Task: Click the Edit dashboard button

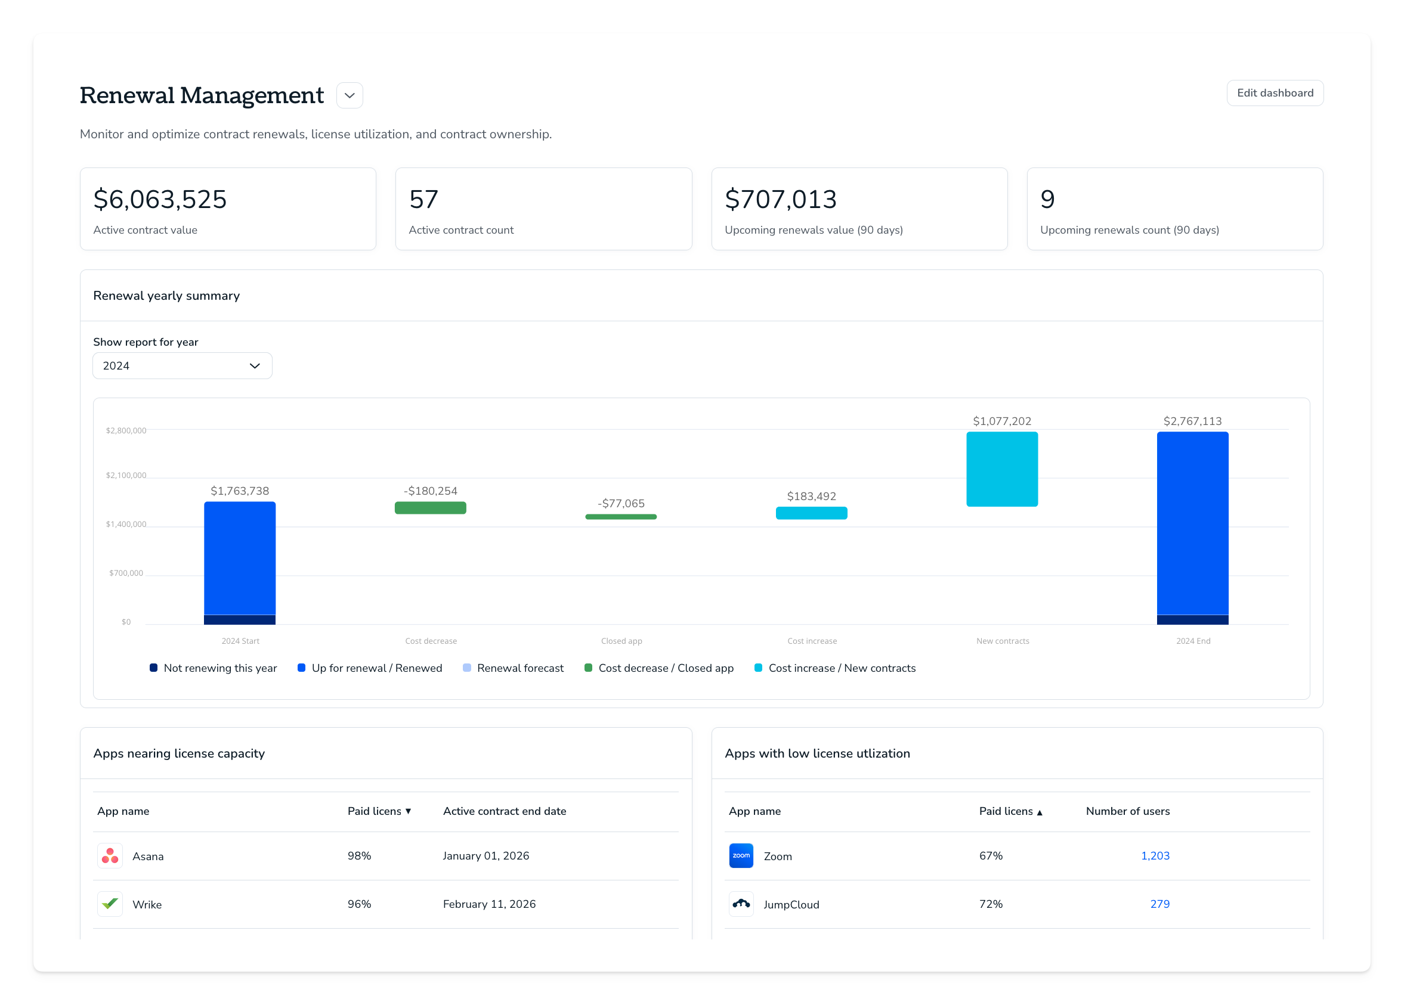Action: (x=1275, y=93)
